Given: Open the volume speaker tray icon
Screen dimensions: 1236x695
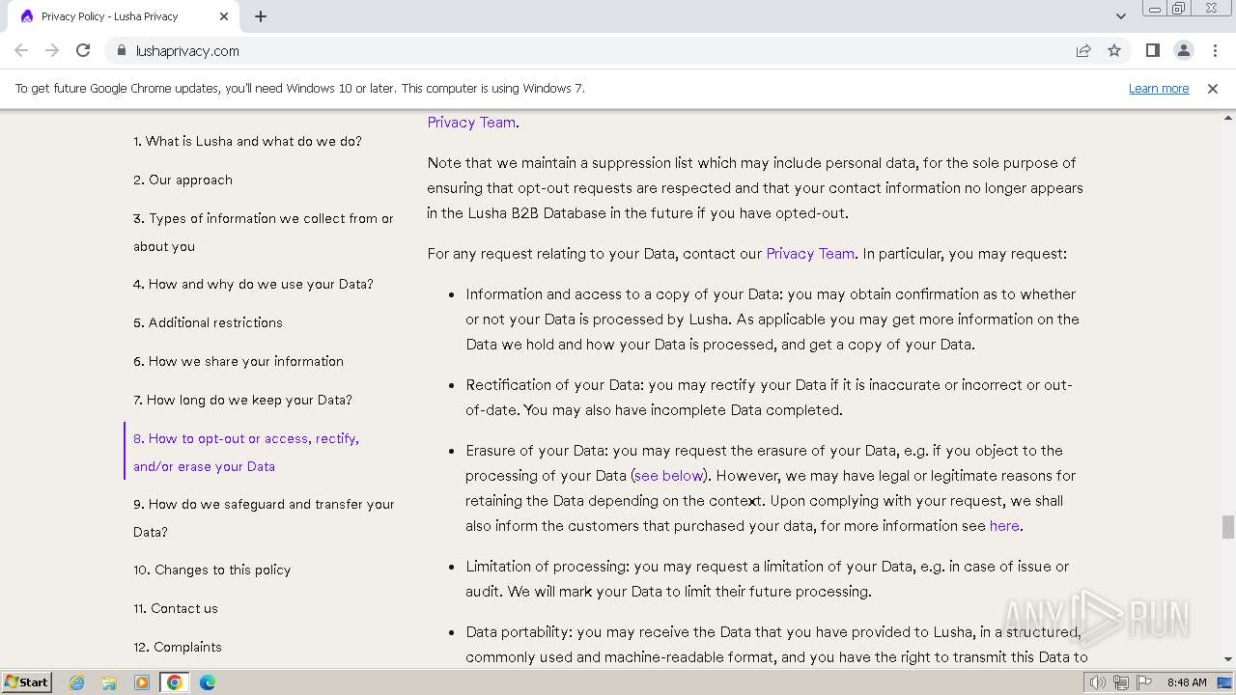Looking at the screenshot, I should pos(1098,682).
